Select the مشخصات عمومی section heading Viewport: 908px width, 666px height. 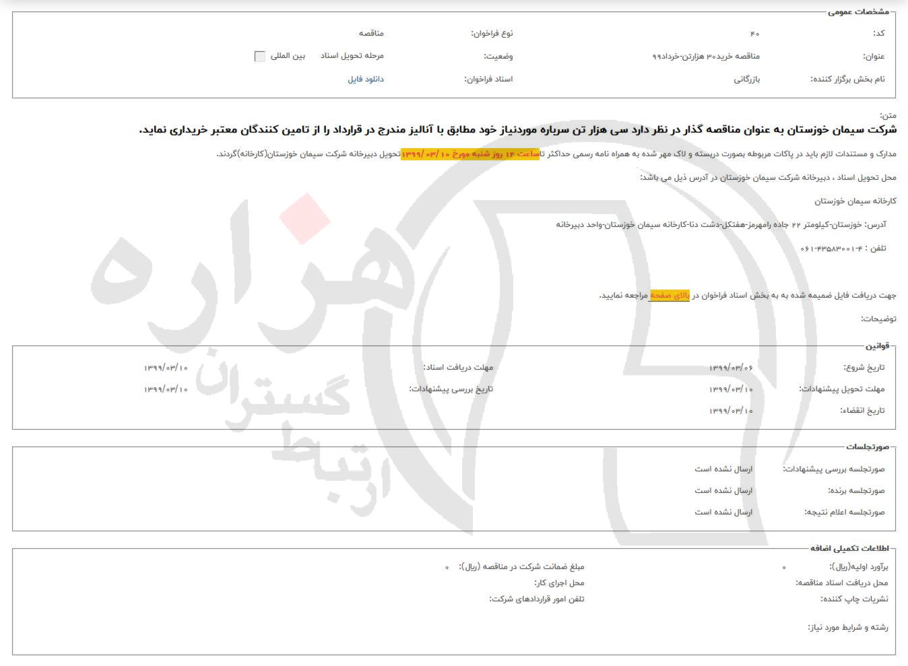pyautogui.click(x=858, y=12)
